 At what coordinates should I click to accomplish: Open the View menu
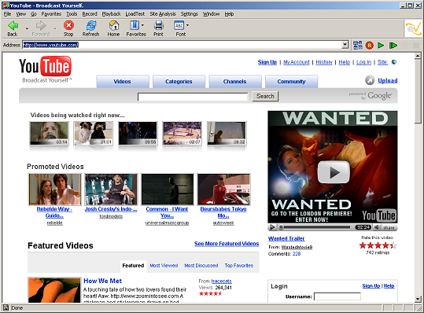20,14
